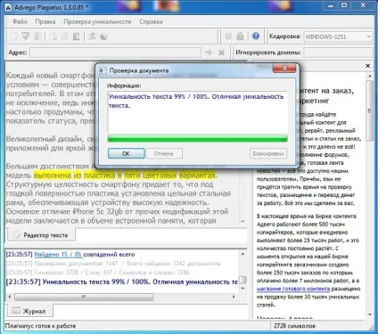Click status bar text Плагиатус готов к работе
The width and height of the screenshot is (378, 334).
pyautogui.click(x=41, y=326)
